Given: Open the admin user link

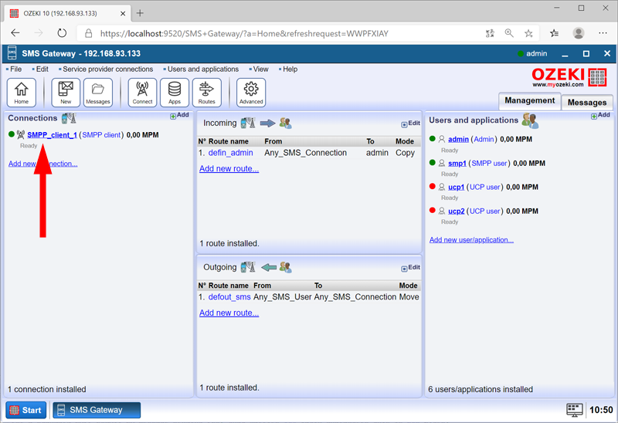Looking at the screenshot, I should (x=458, y=140).
